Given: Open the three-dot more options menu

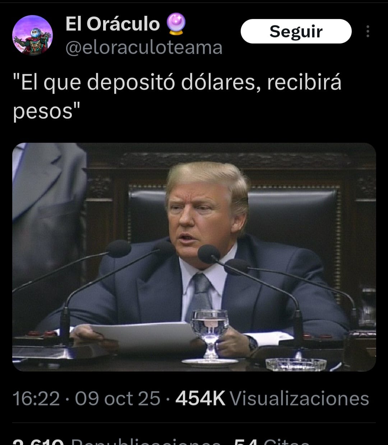Looking at the screenshot, I should pos(368,31).
